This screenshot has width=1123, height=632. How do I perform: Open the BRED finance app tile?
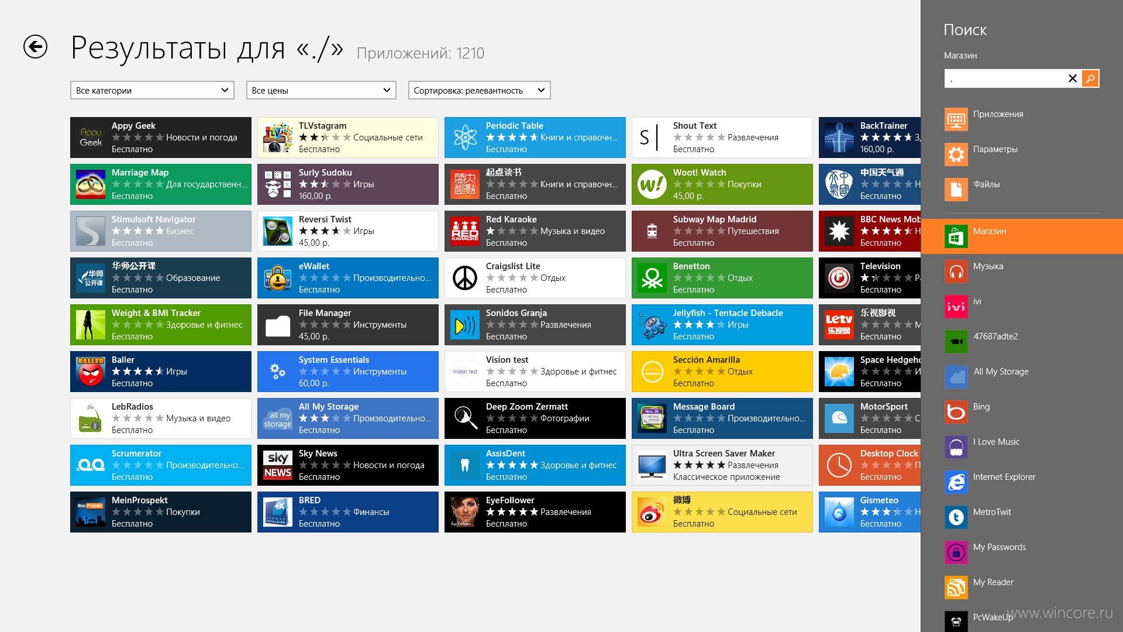348,512
